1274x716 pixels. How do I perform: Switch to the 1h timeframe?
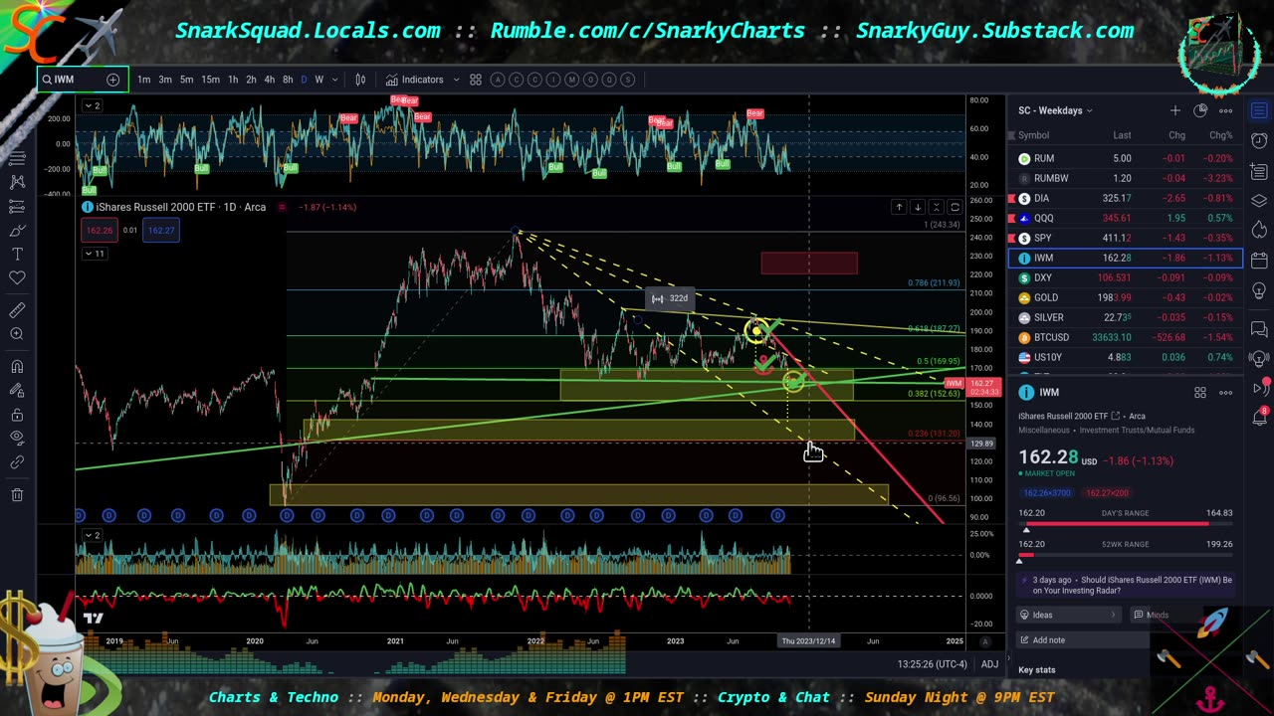pos(233,80)
